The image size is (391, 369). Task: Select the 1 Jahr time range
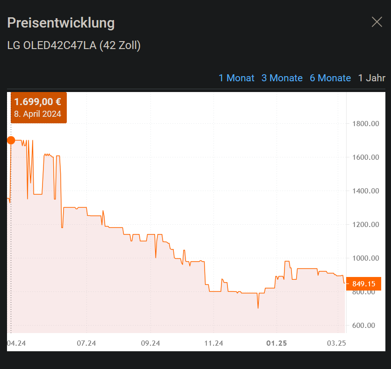[x=372, y=78]
